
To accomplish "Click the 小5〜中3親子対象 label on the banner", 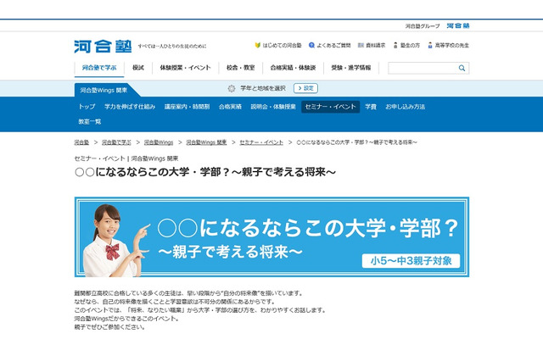I will point(411,261).
